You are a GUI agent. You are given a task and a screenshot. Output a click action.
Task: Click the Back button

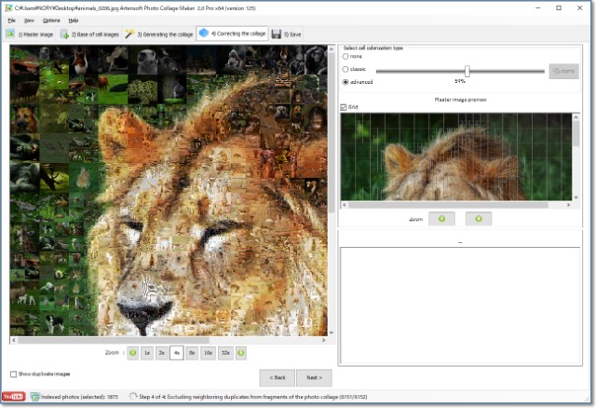tap(277, 377)
